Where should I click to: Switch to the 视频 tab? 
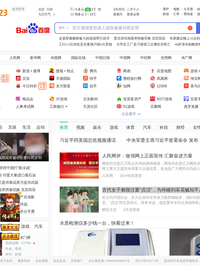[80, 127]
